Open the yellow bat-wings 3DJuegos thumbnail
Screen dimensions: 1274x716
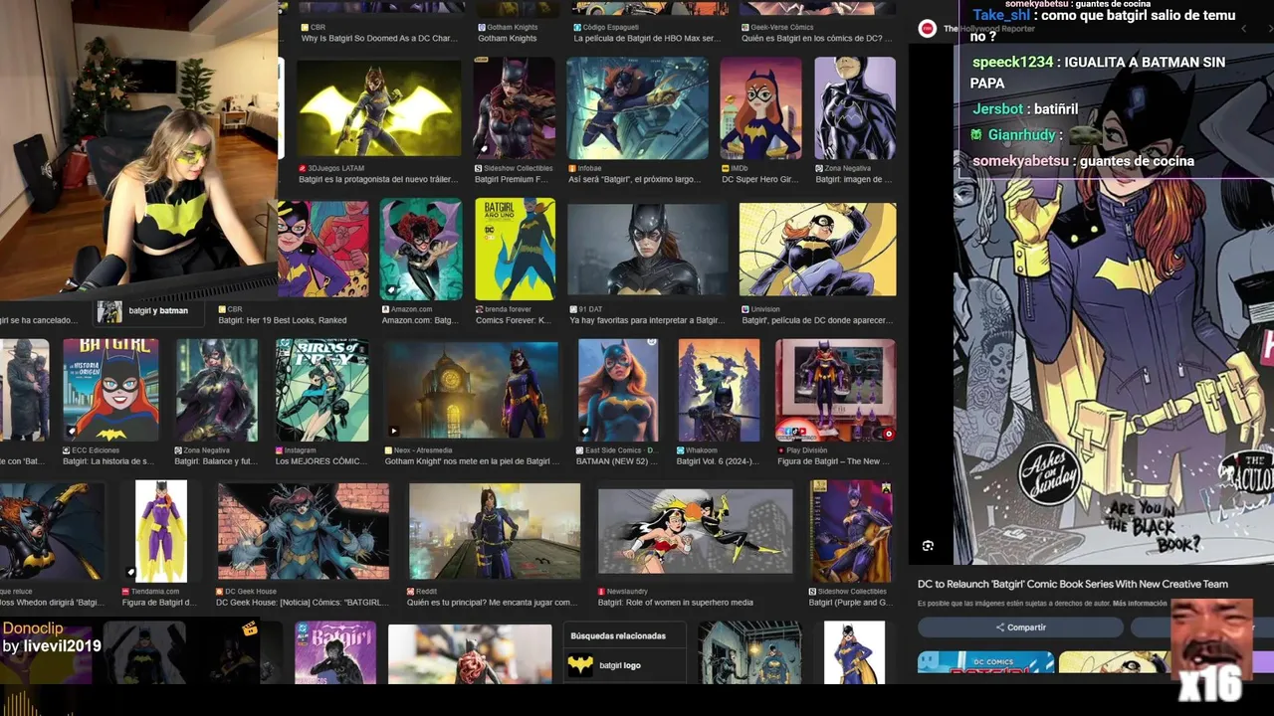379,108
